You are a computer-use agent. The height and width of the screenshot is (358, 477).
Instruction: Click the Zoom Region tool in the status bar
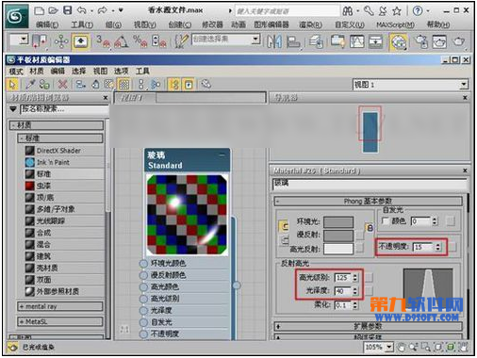tap(426, 347)
